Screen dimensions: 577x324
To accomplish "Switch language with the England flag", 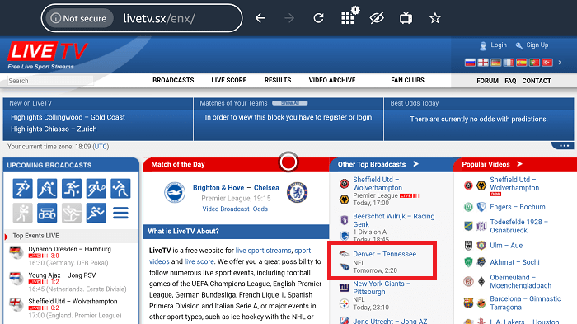I will tap(483, 63).
